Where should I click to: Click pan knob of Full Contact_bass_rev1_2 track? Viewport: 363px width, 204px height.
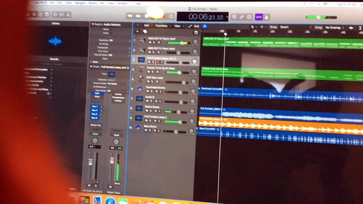click(x=194, y=61)
